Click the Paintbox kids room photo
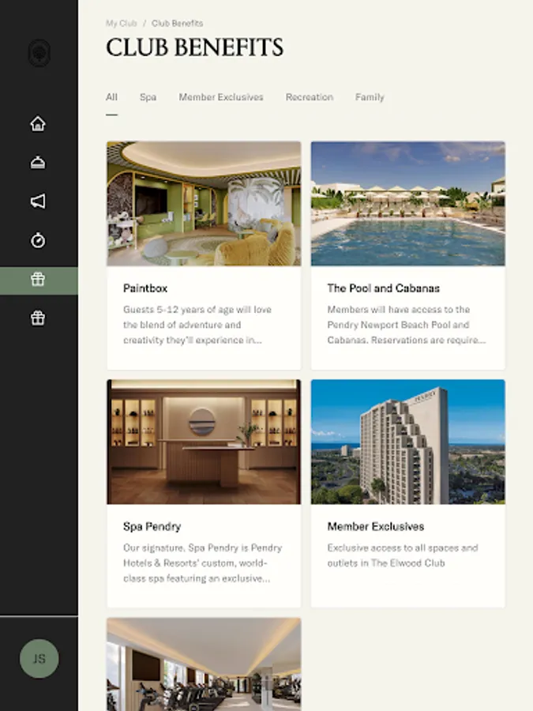The image size is (533, 711). [204, 204]
